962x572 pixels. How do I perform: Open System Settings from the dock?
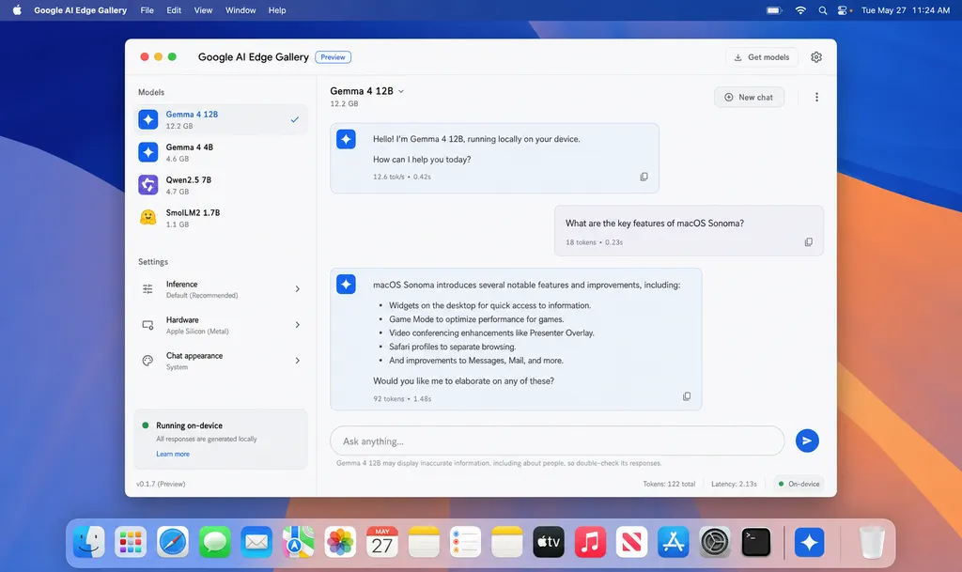tap(715, 542)
